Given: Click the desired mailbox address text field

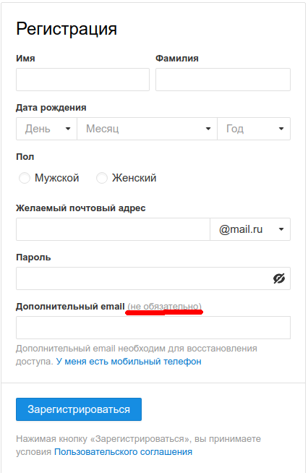Looking at the screenshot, I should [113, 229].
